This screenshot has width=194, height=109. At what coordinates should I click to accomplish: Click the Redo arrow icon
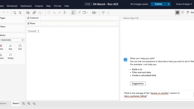coord(4,12)
